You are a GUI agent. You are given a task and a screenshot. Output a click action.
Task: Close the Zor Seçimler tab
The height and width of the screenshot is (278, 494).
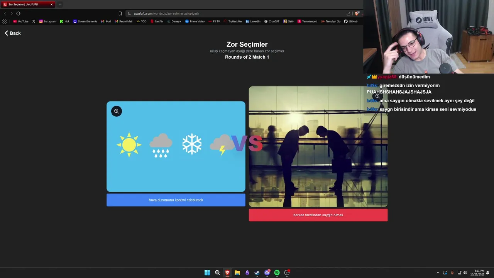[x=51, y=5]
